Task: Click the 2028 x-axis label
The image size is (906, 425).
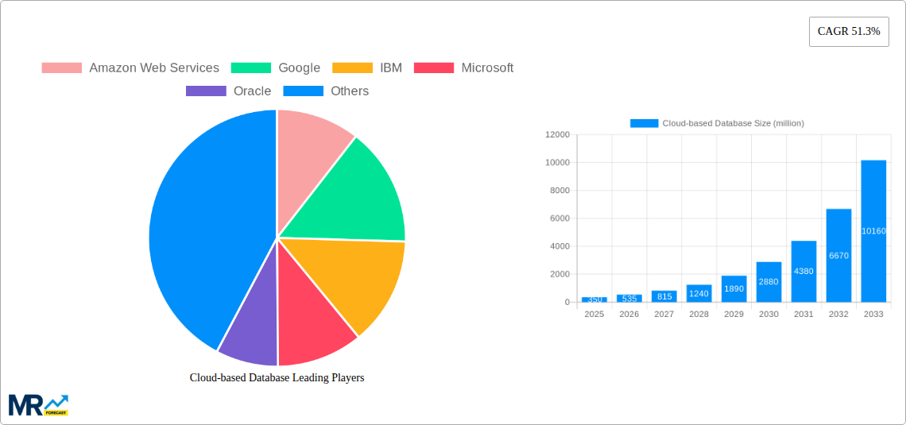Action: 699,314
